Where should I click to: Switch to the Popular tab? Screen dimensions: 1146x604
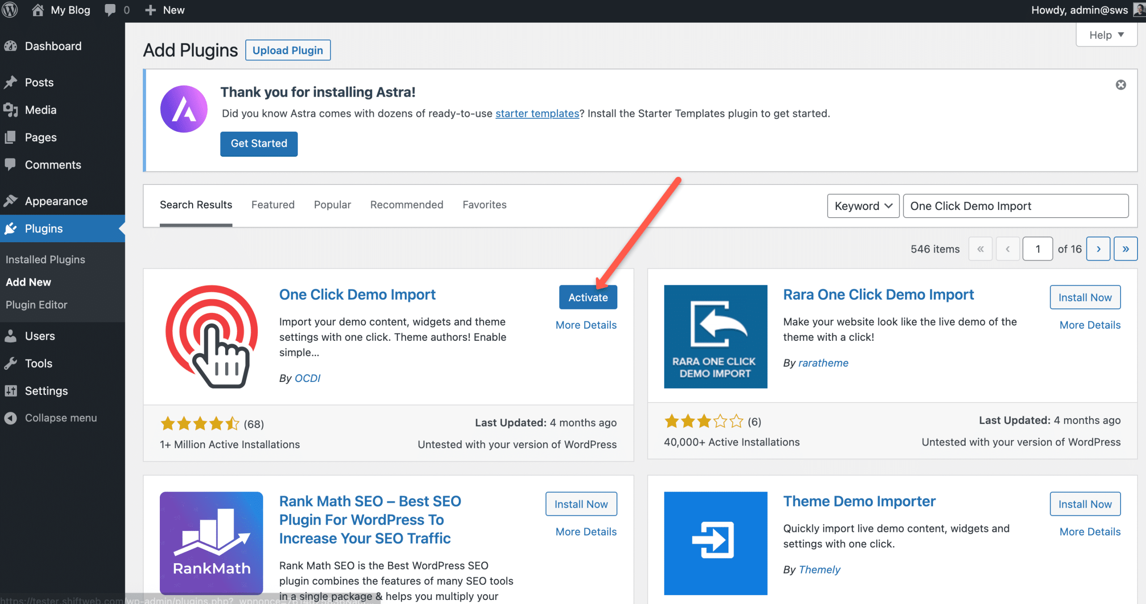click(332, 205)
